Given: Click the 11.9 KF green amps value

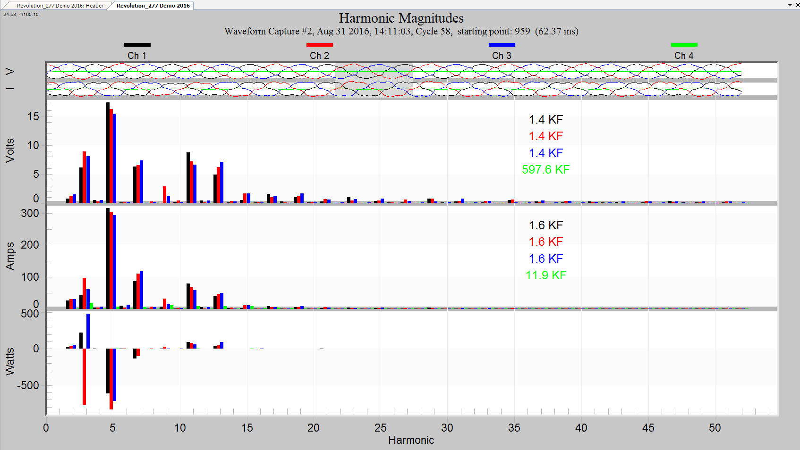Looking at the screenshot, I should (x=545, y=275).
